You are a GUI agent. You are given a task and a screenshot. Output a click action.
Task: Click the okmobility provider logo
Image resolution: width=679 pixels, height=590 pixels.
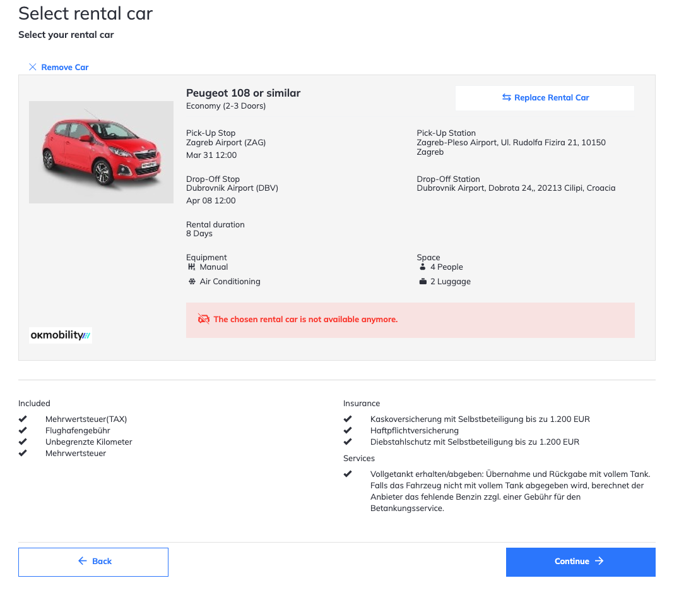pos(61,335)
